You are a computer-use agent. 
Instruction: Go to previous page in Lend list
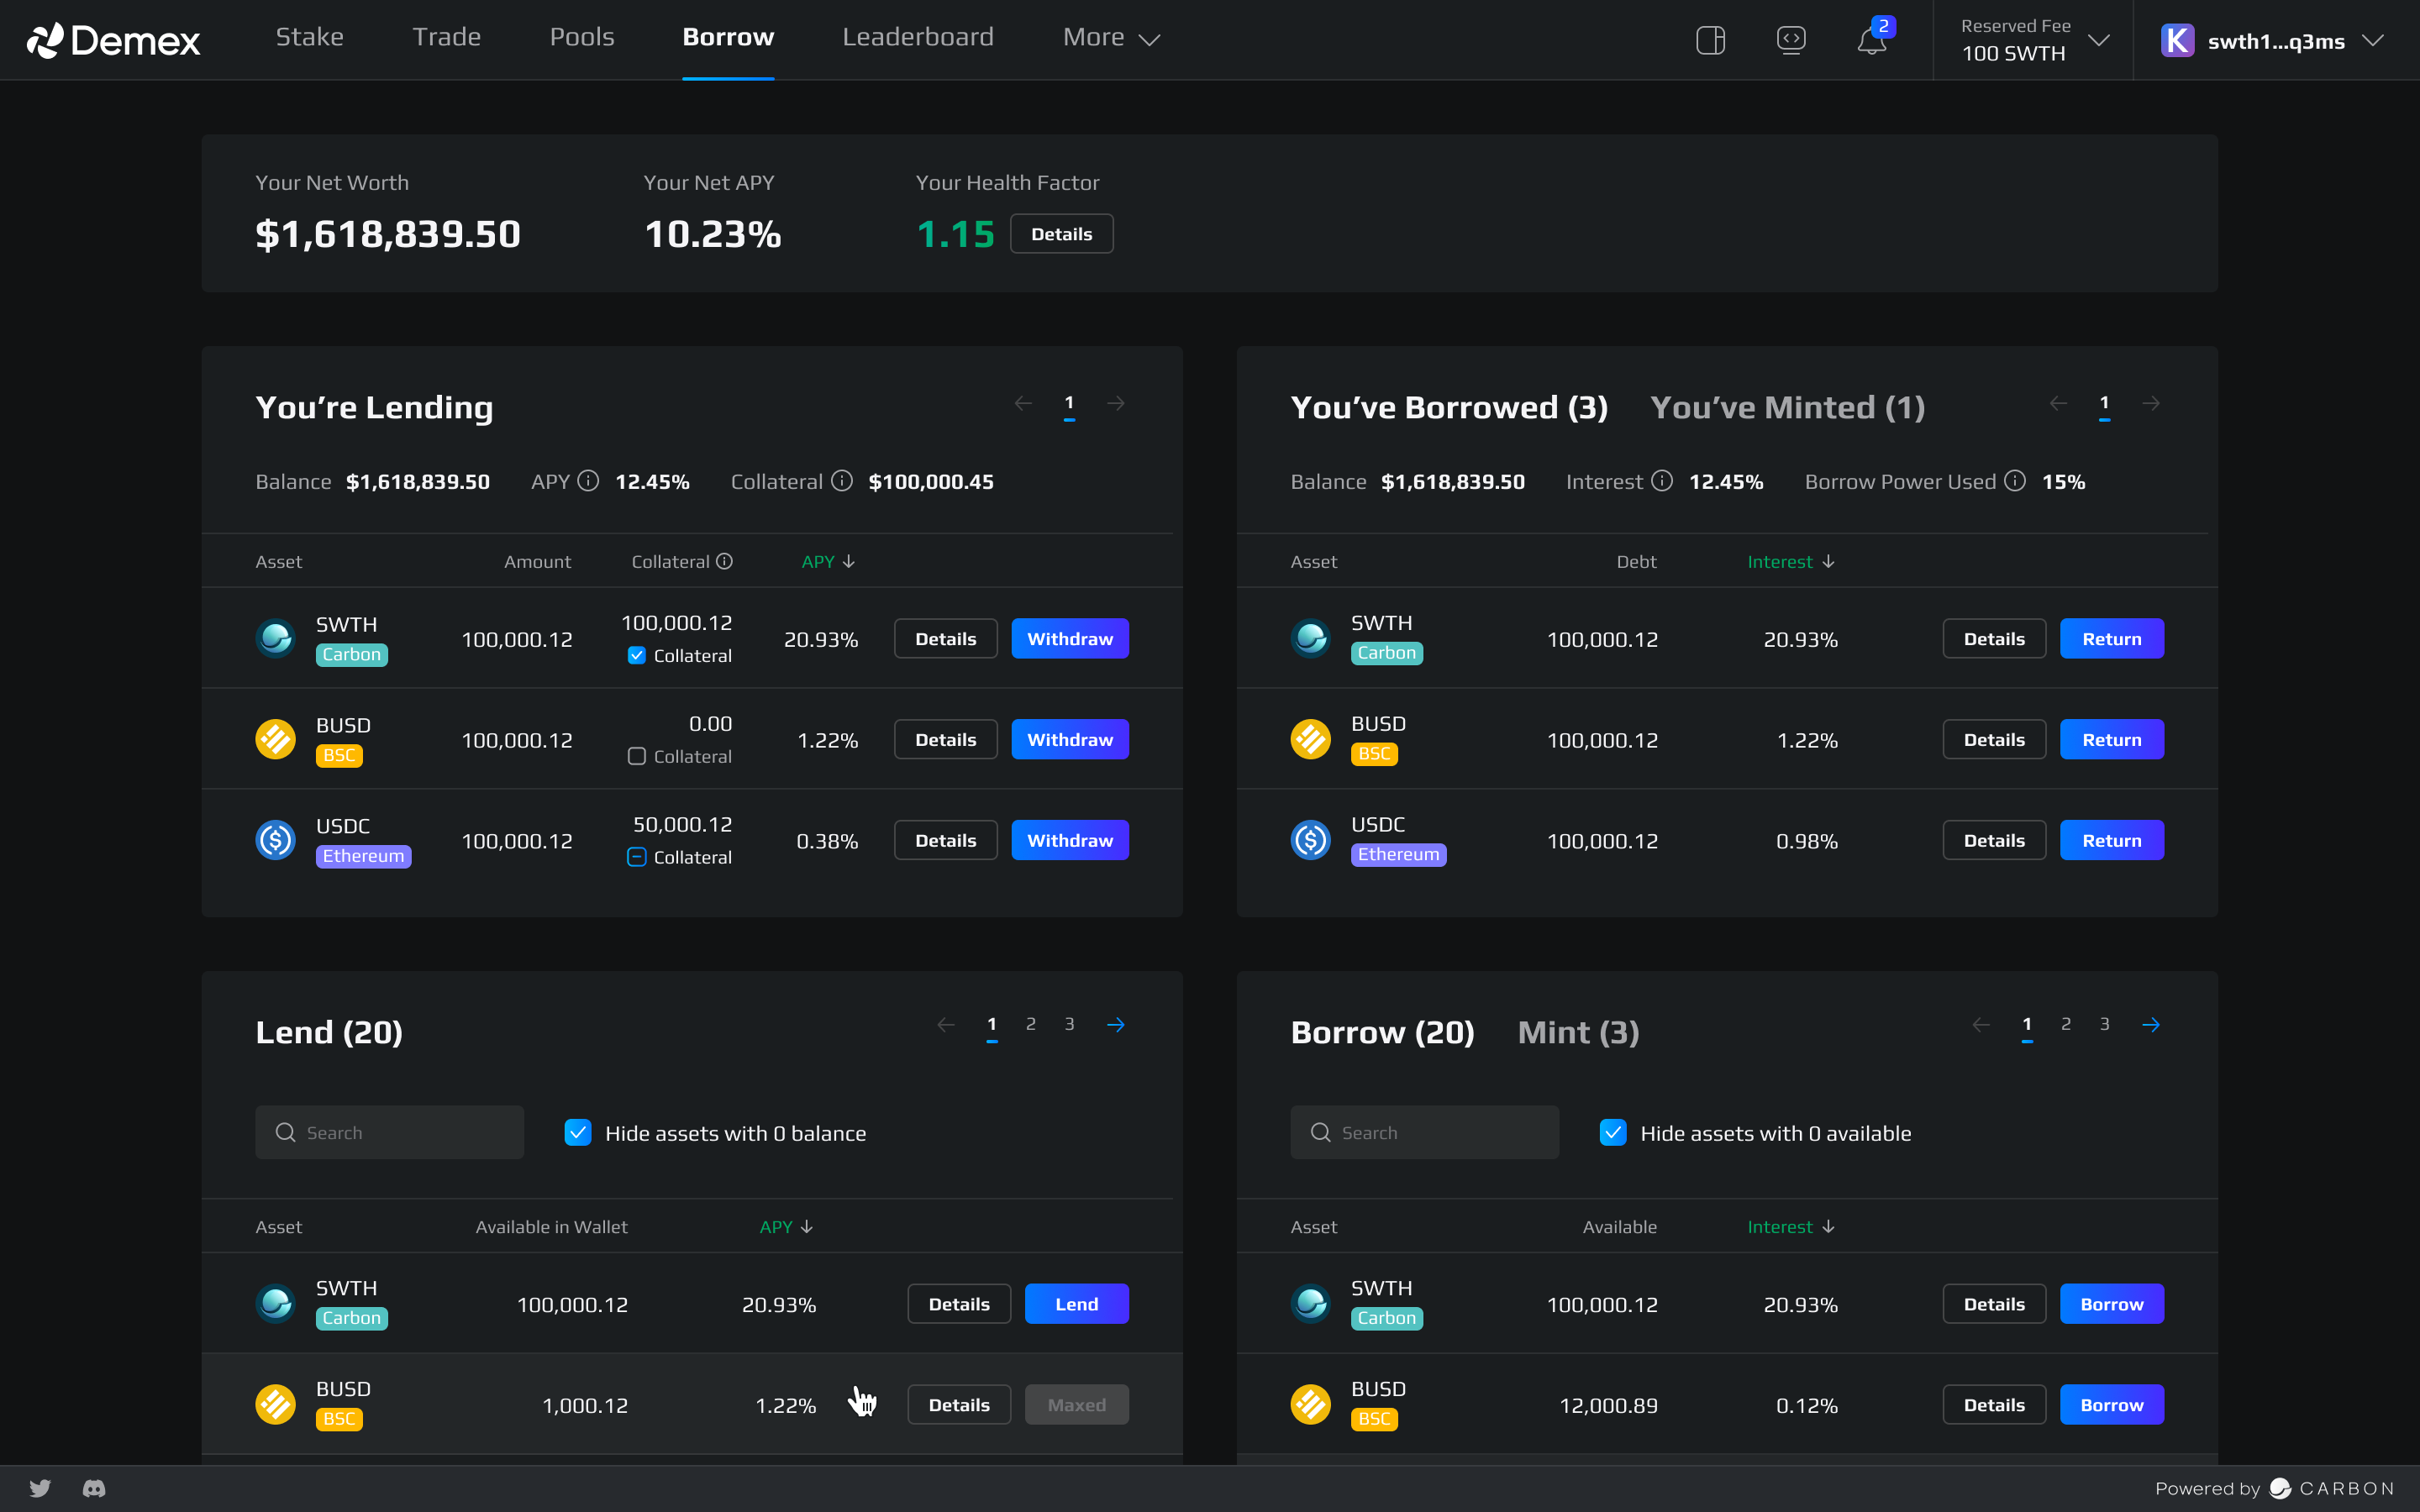click(945, 1024)
